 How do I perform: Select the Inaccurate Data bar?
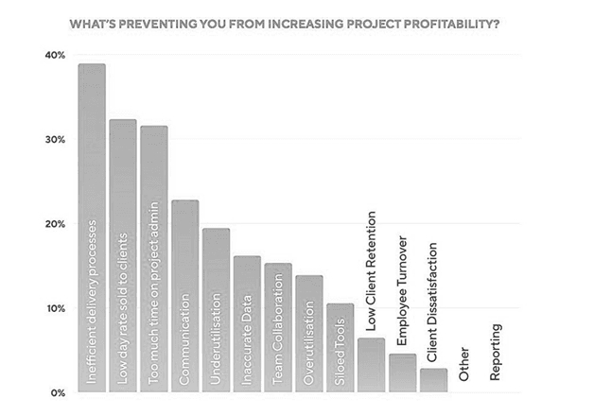(247, 323)
